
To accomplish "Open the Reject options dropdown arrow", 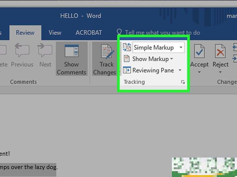I will [x=220, y=72].
